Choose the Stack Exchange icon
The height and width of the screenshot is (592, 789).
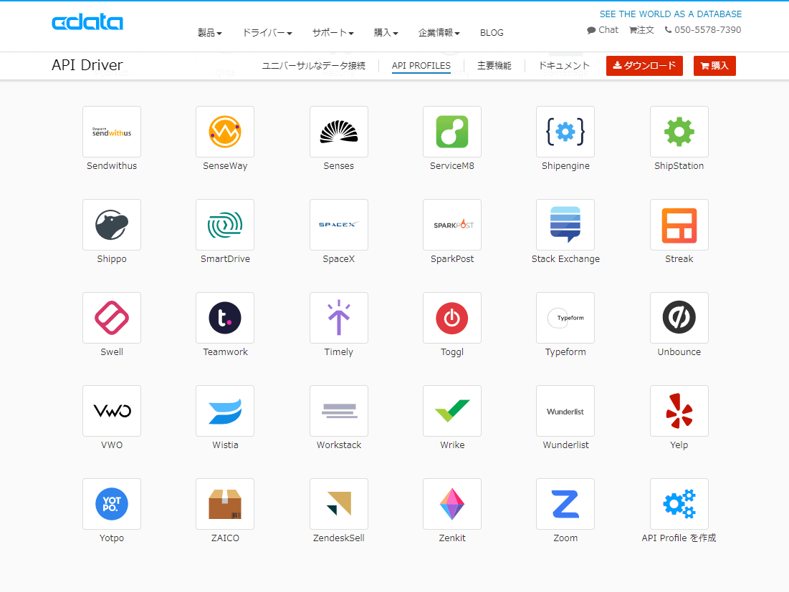click(565, 225)
